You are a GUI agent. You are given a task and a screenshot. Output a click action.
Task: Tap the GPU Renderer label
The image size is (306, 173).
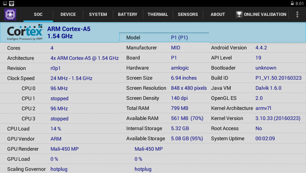[x=23, y=149]
